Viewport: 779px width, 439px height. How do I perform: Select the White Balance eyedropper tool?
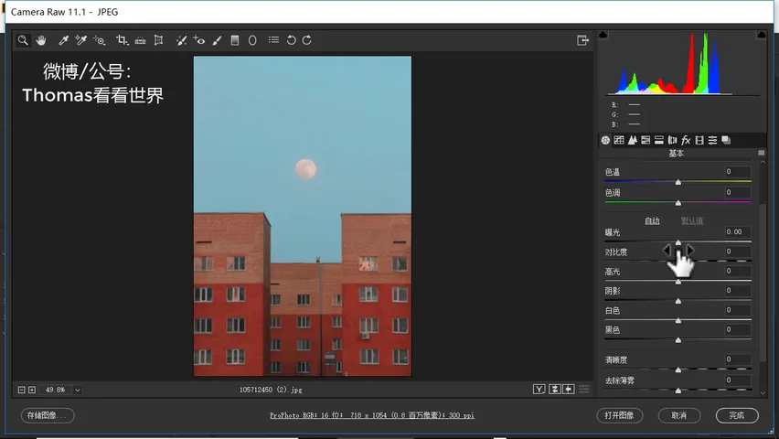click(x=64, y=40)
